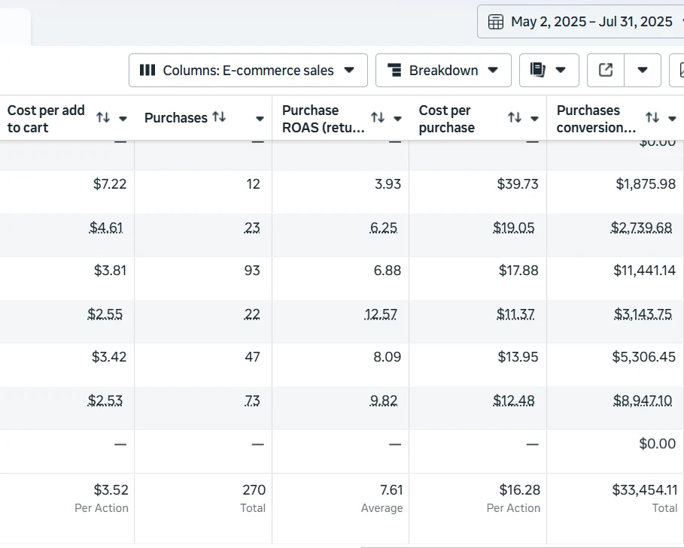Viewport: 684px width, 548px height.
Task: Open Purchases conversion value column menu
Action: click(672, 119)
